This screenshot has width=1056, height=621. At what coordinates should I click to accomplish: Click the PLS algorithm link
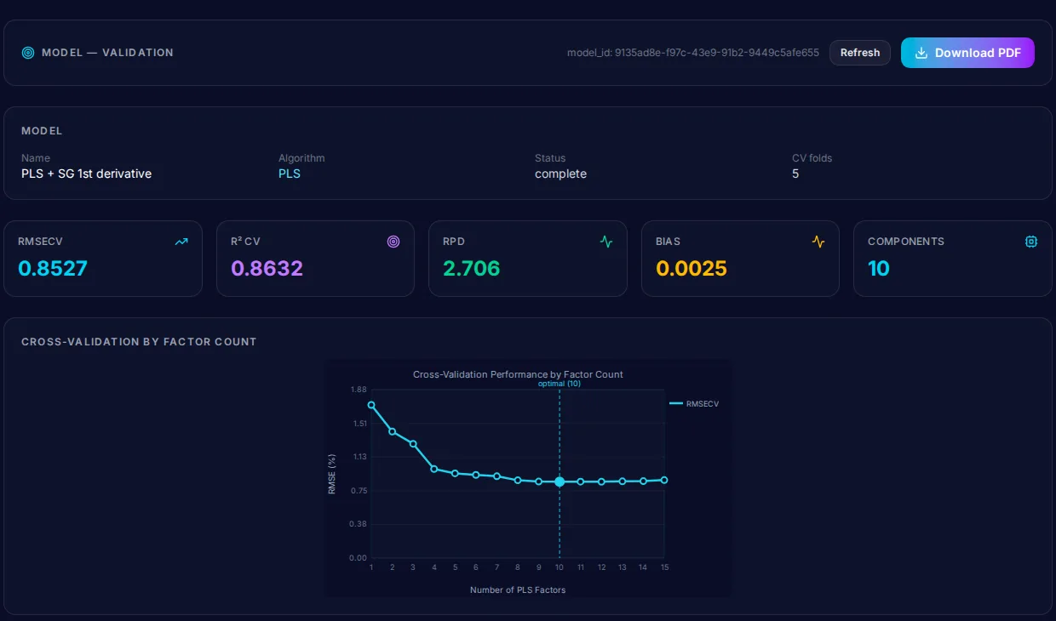[x=290, y=174]
